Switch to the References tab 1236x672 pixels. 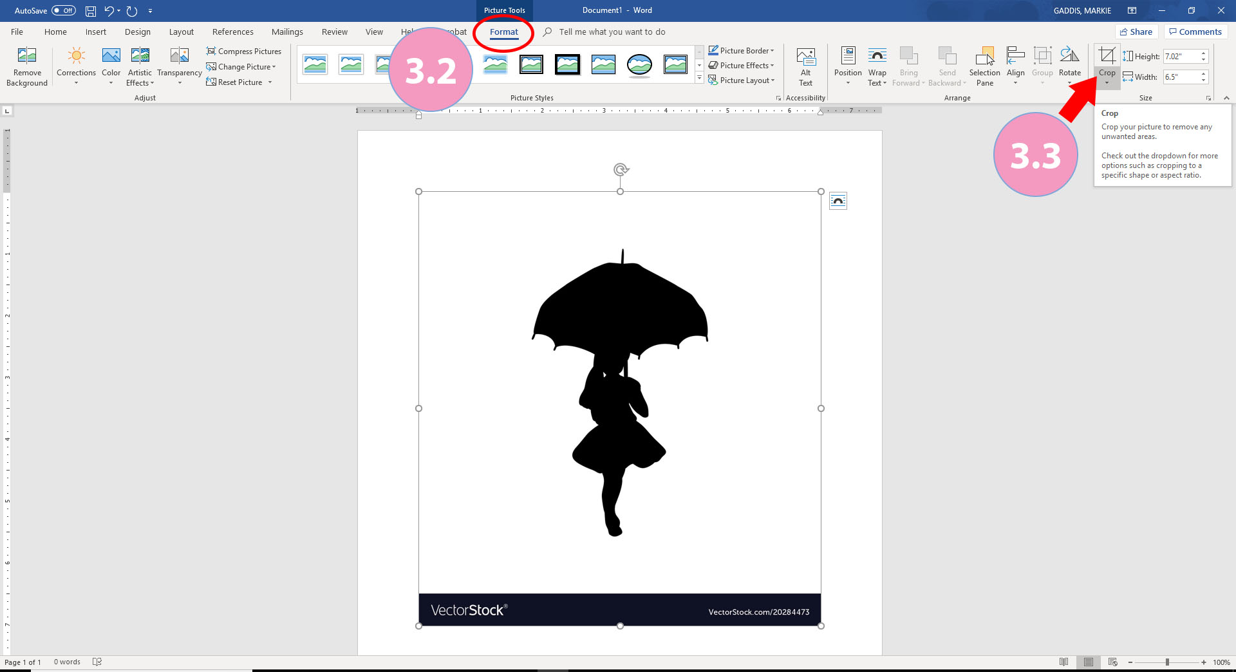tap(232, 32)
